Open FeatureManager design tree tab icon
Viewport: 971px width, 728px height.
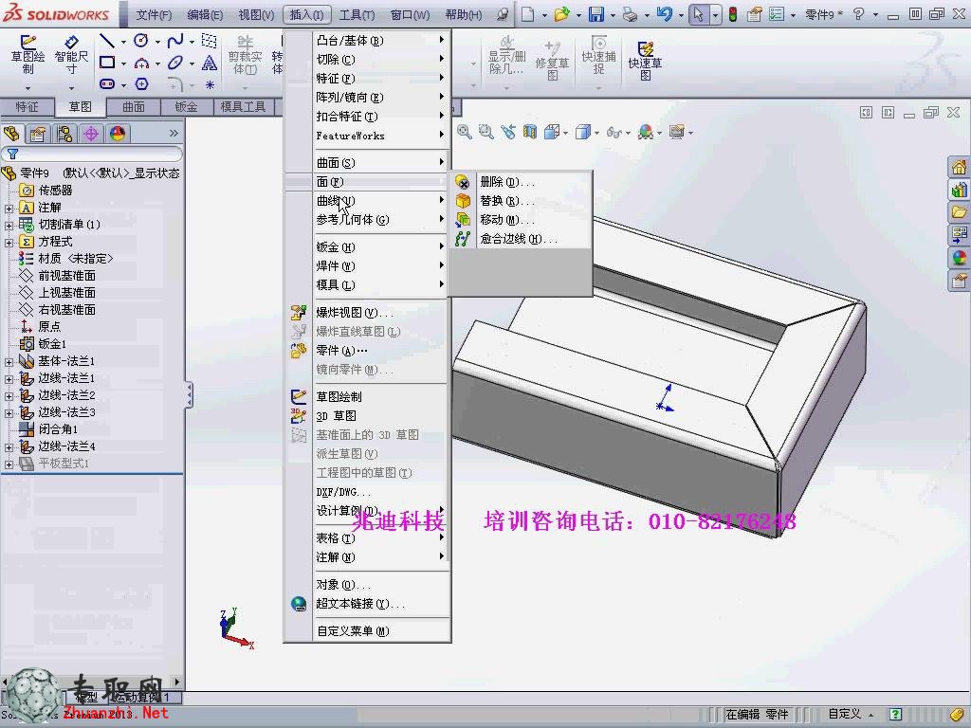click(x=11, y=134)
